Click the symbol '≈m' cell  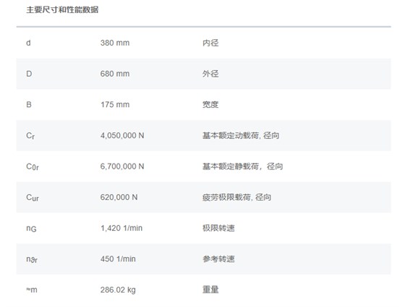pos(32,290)
